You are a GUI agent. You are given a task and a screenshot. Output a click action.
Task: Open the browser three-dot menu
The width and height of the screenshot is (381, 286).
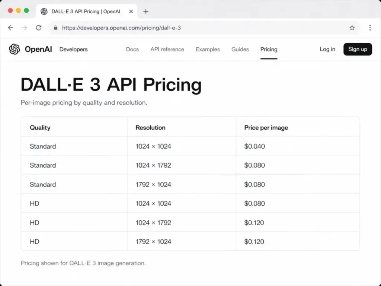pos(370,28)
